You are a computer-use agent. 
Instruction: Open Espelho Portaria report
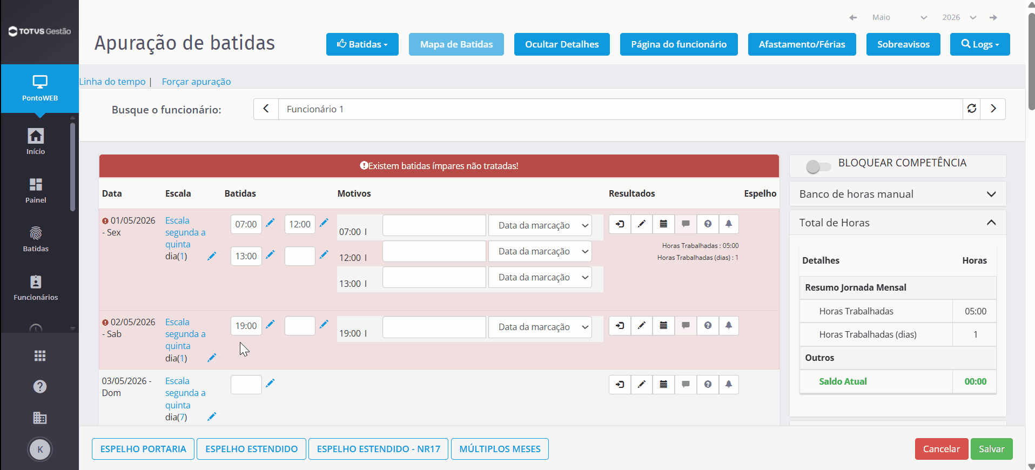pos(143,449)
